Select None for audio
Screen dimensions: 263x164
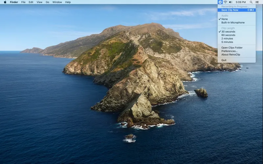coord(237,19)
